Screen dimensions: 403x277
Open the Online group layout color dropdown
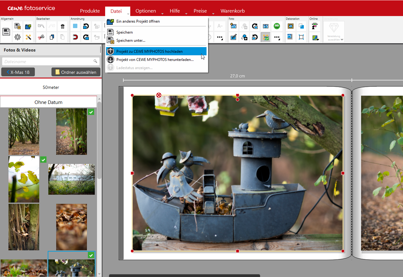[315, 38]
